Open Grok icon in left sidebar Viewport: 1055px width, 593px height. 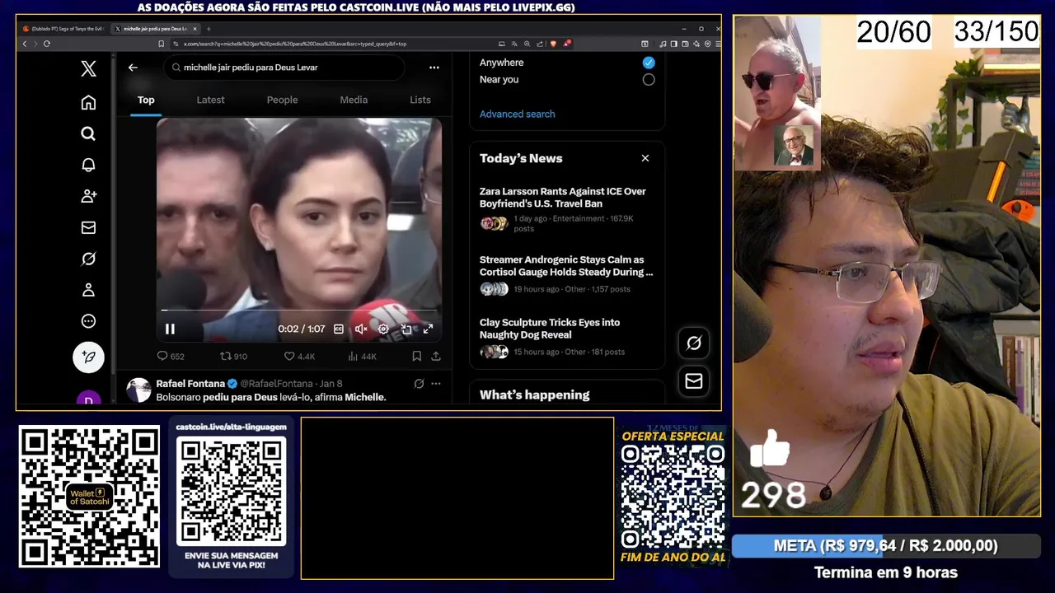coord(88,259)
